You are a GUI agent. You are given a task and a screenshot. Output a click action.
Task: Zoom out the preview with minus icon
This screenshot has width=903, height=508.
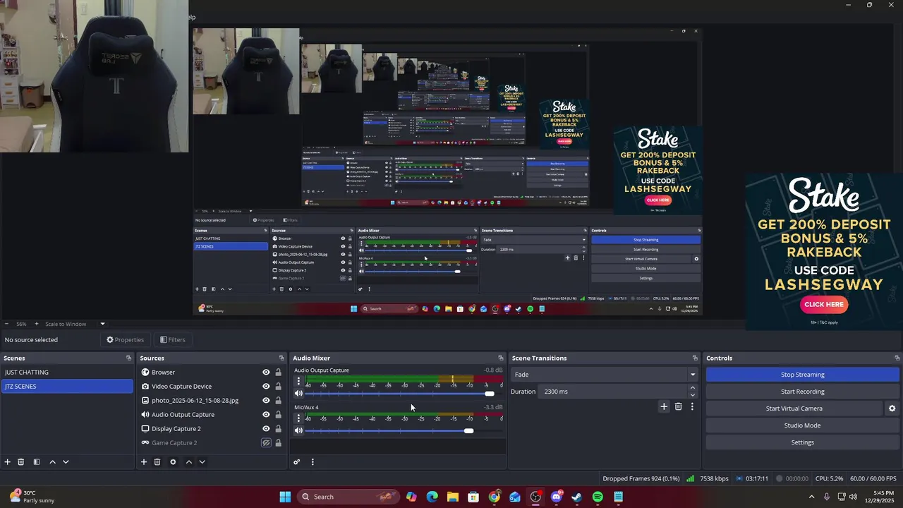point(6,324)
